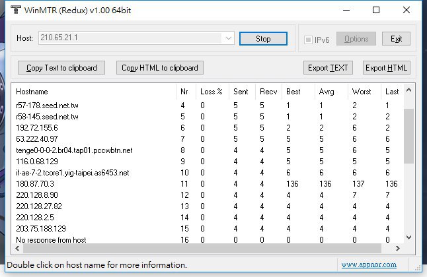Maximize the WinMTR window
Viewport: 427px width, 277px height.
point(376,10)
